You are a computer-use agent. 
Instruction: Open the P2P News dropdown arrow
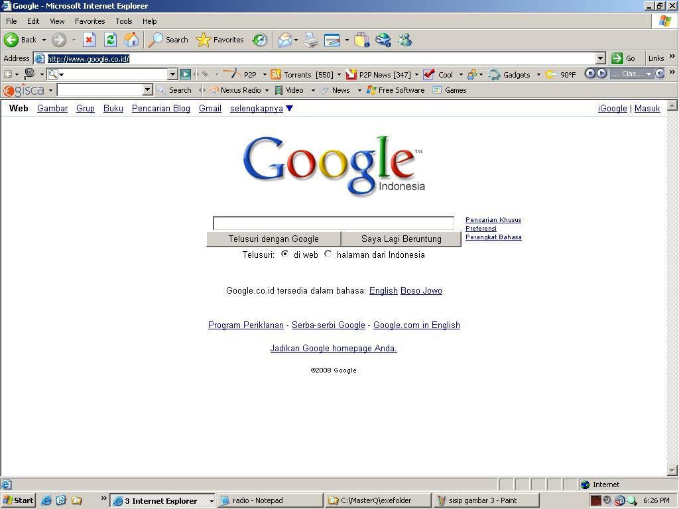[416, 74]
